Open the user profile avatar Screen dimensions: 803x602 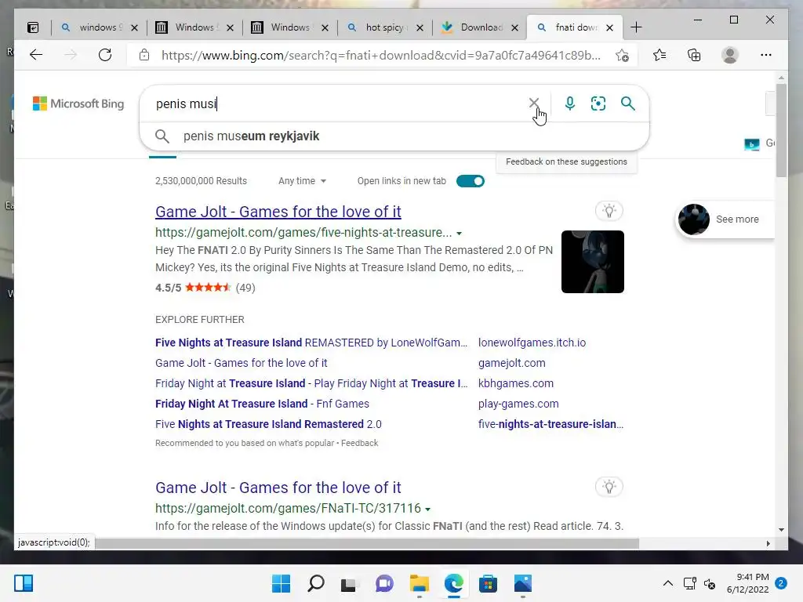(730, 55)
